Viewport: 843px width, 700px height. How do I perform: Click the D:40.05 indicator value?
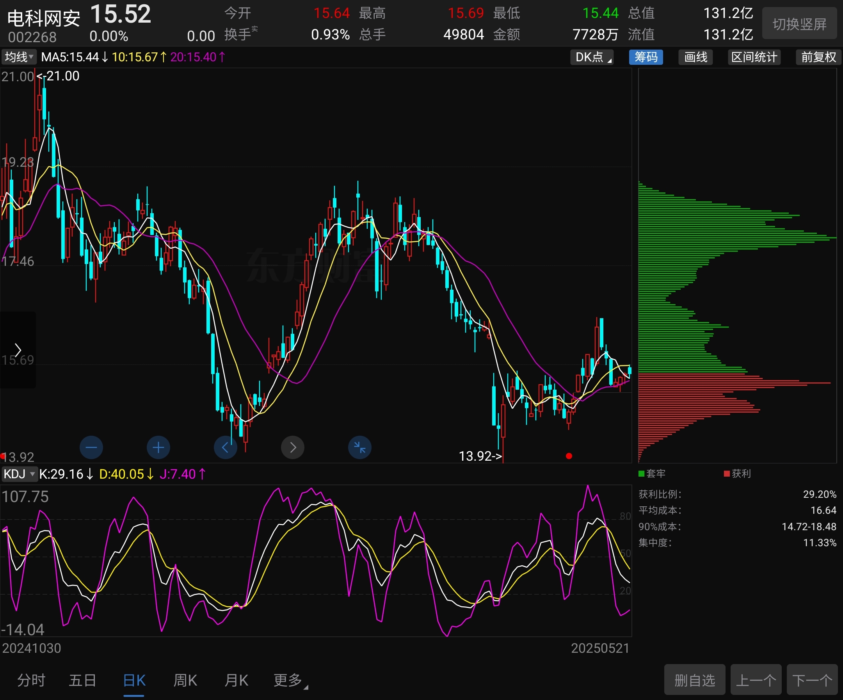click(126, 474)
